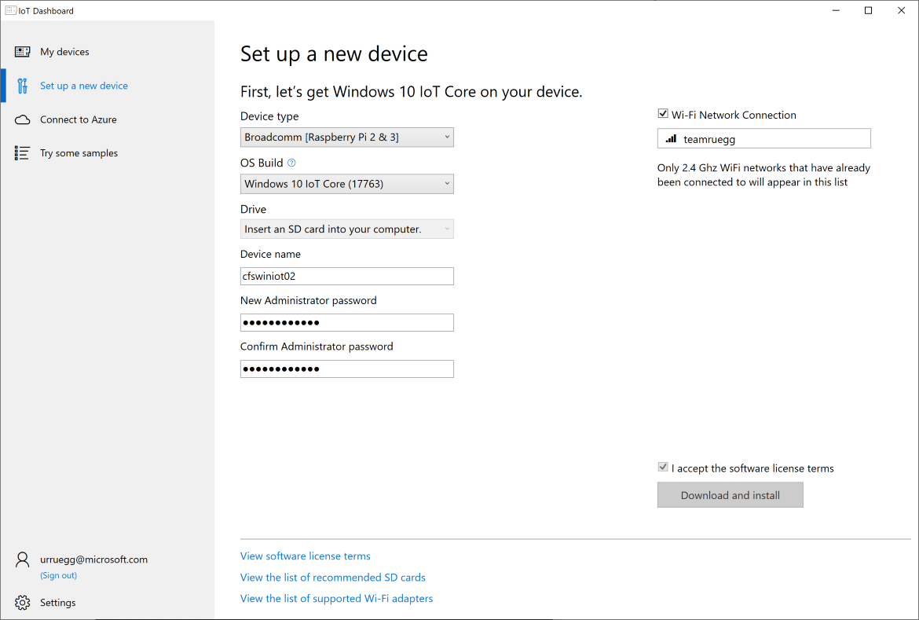Minimize the IoT Dashboard window
The width and height of the screenshot is (919, 620).
(x=837, y=10)
